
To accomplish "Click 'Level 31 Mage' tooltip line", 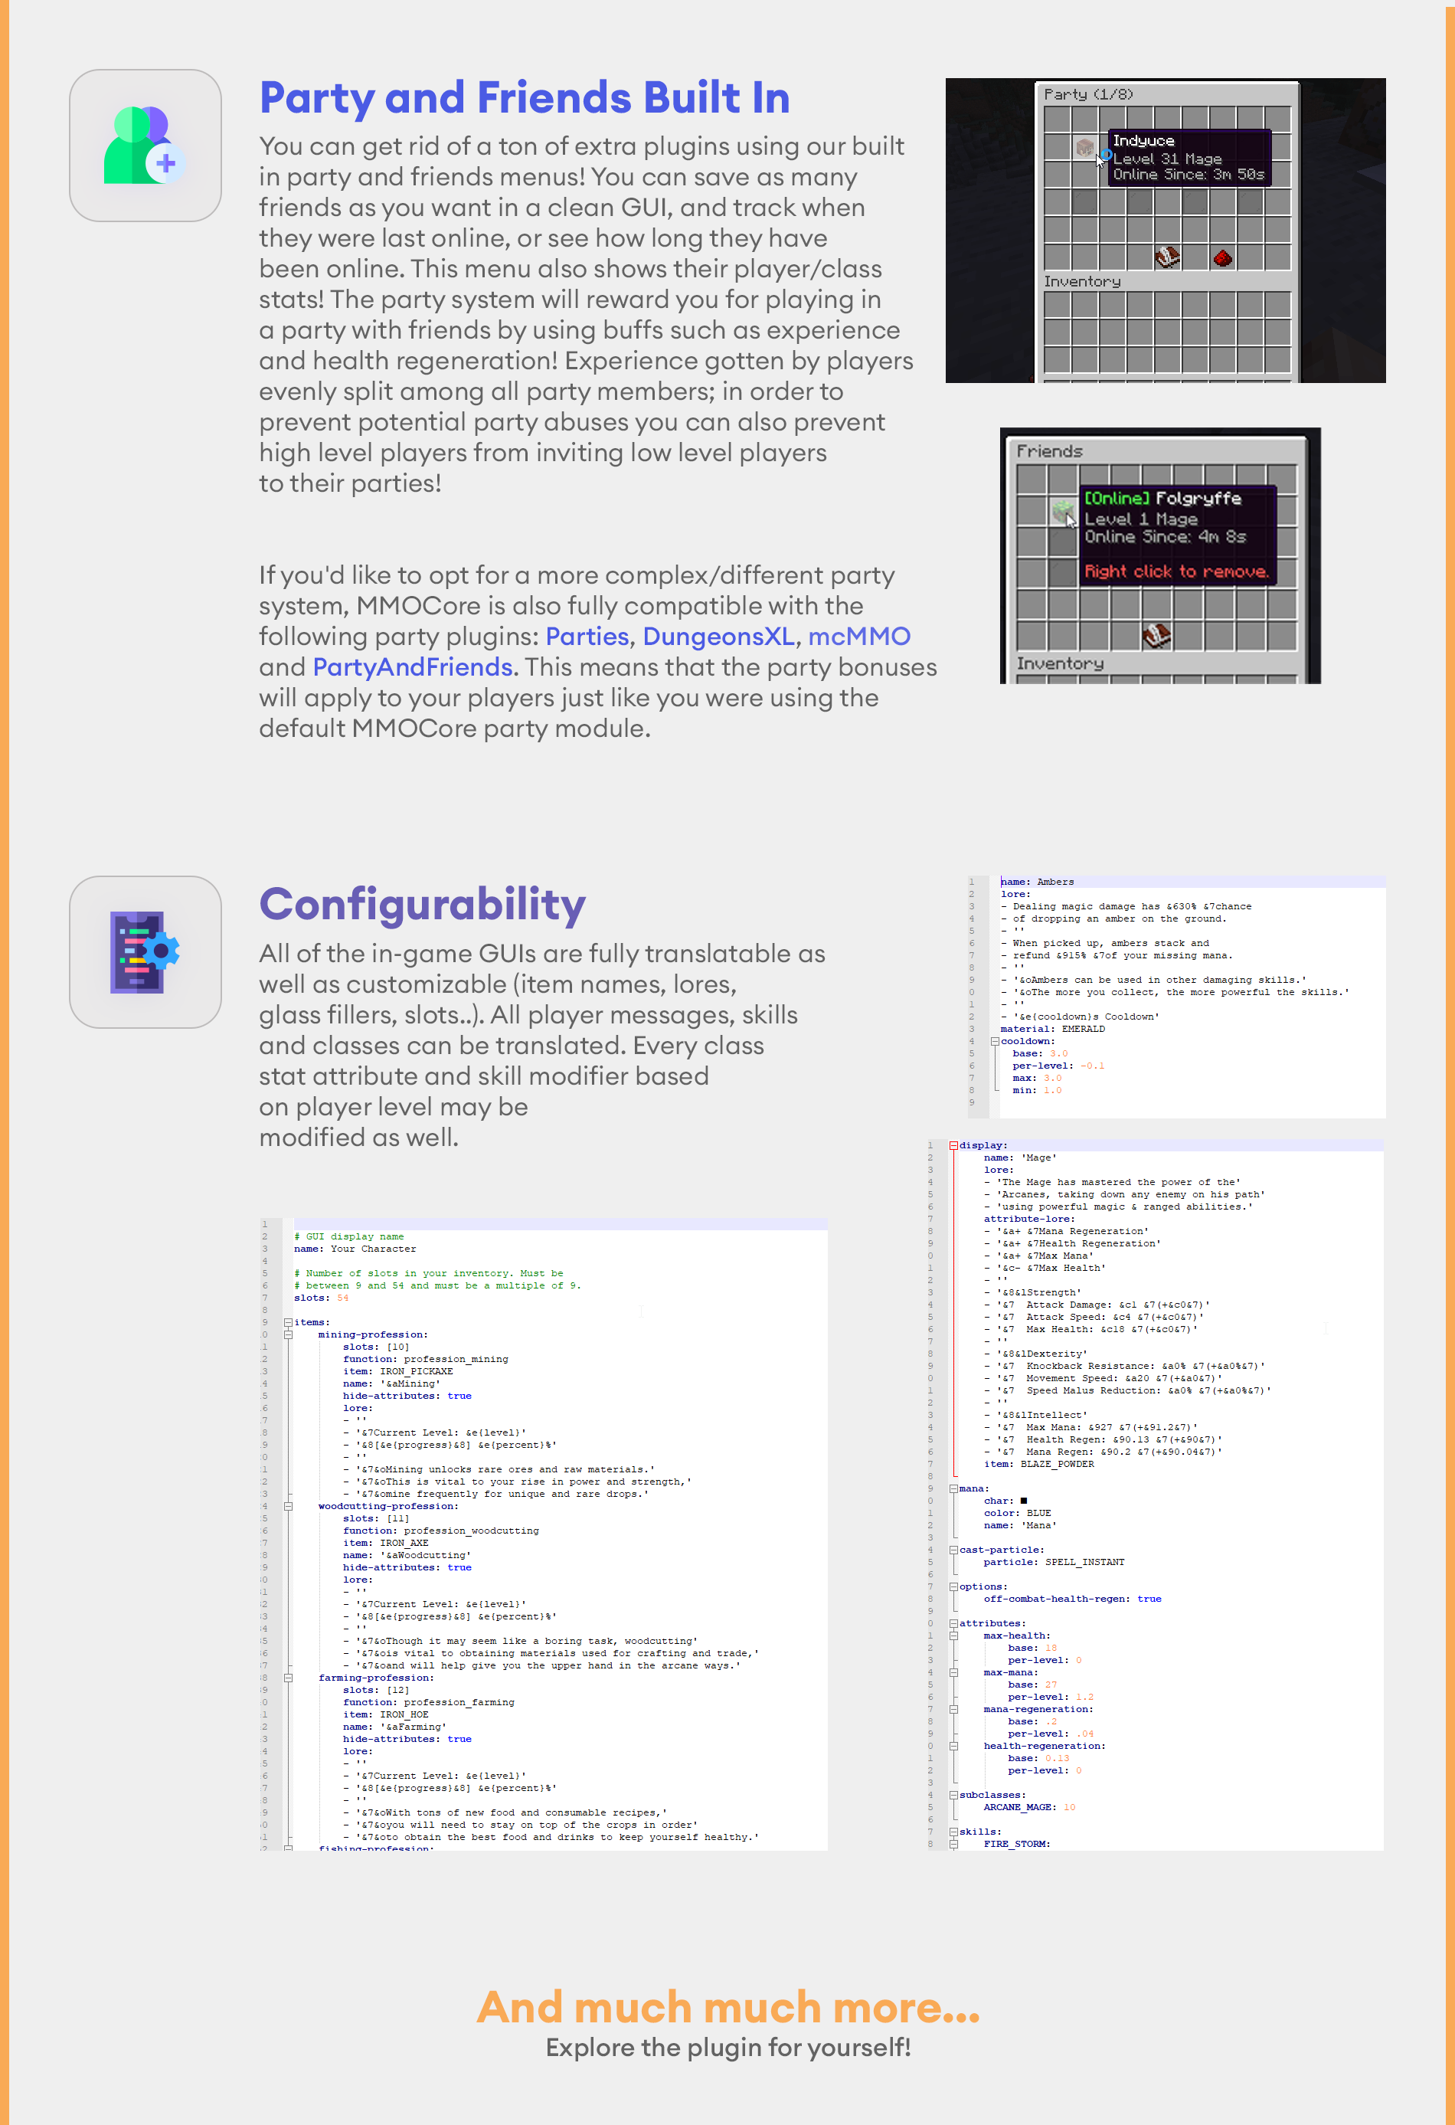I will [x=1167, y=158].
